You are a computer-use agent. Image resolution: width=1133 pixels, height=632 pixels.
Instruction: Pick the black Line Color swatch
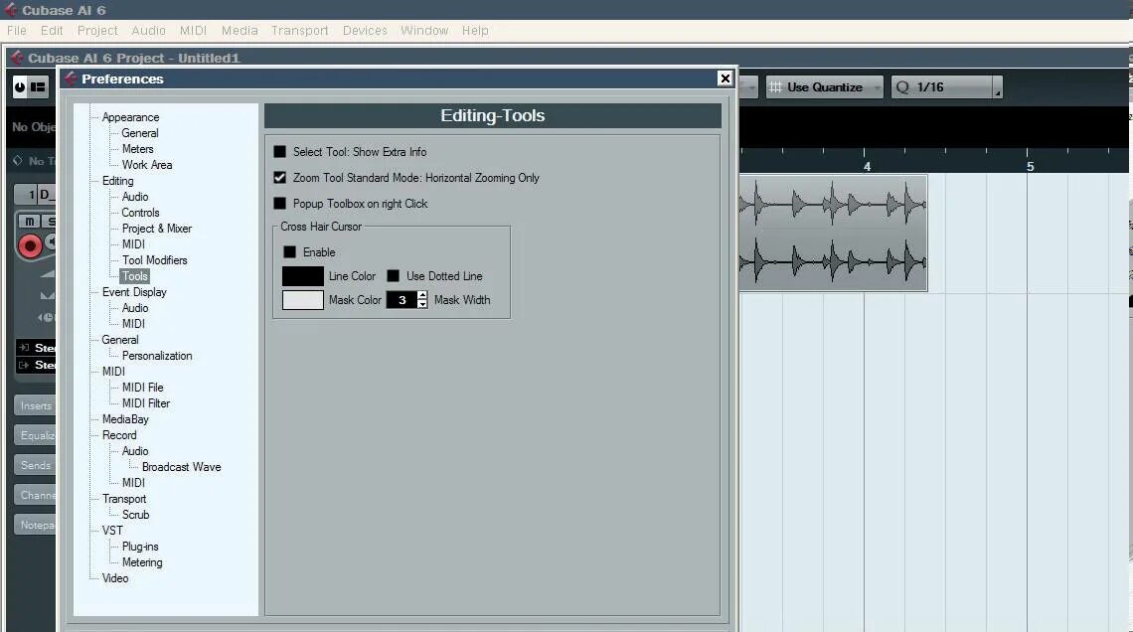pos(303,276)
